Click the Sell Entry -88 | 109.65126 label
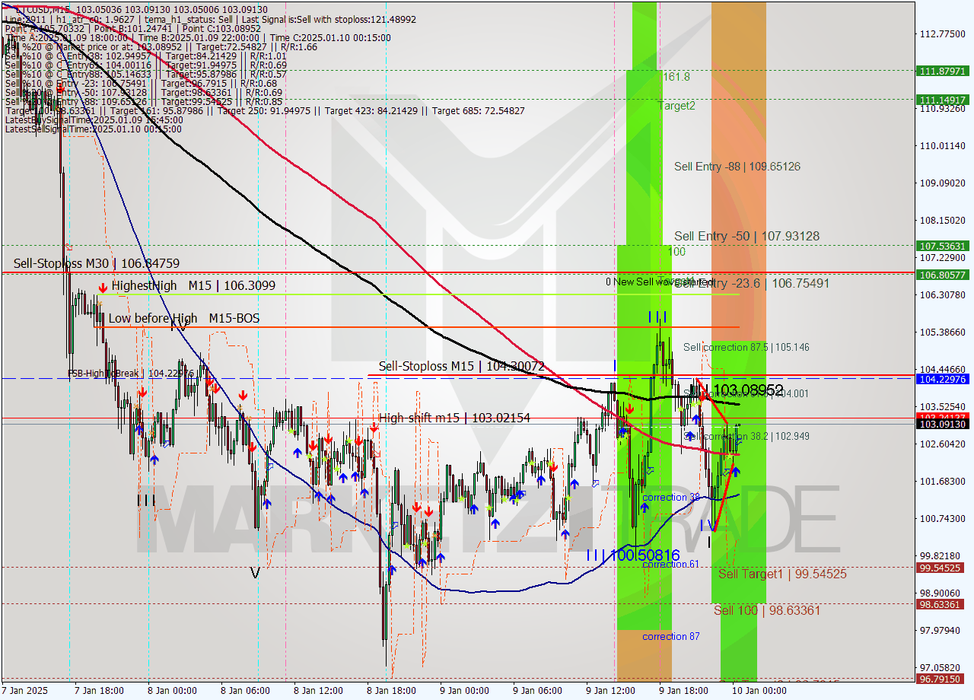 737,167
